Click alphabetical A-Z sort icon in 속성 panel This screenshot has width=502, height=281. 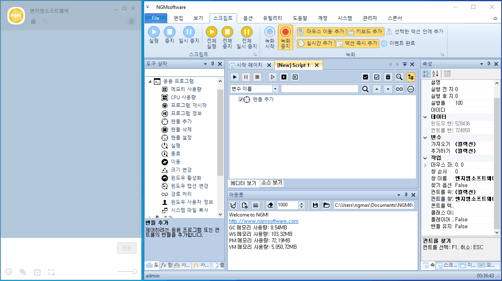point(435,73)
